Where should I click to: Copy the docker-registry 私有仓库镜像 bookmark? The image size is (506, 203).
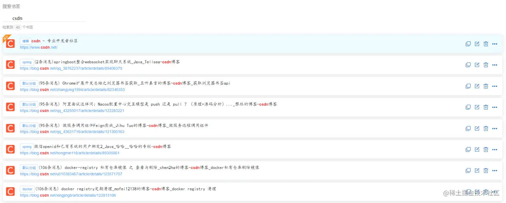pyautogui.click(x=468, y=171)
